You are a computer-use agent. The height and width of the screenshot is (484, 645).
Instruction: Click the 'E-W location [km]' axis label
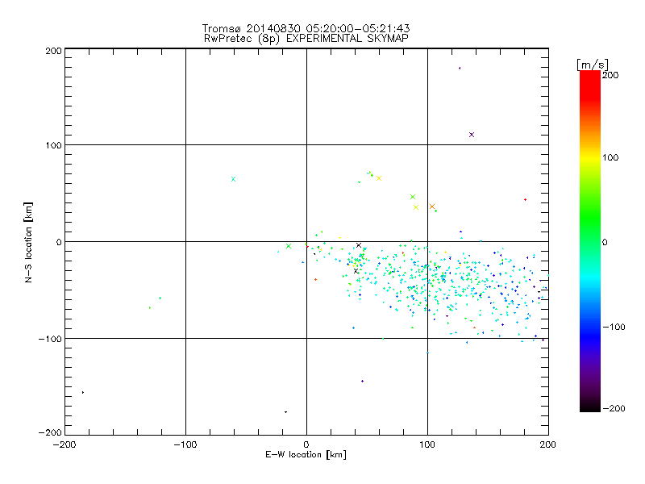(306, 455)
